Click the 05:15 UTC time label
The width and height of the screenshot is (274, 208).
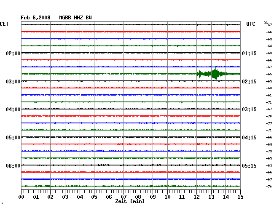(x=249, y=165)
